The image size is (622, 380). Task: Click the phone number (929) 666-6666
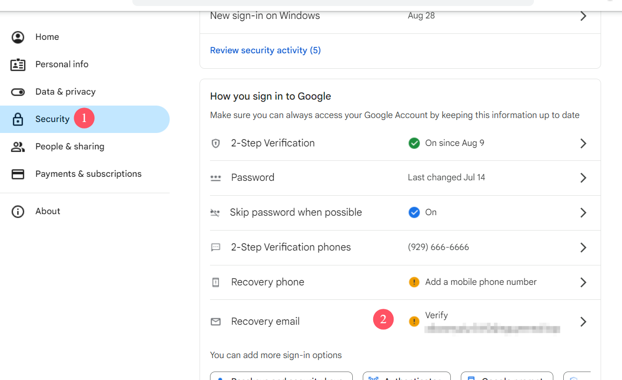pos(438,248)
